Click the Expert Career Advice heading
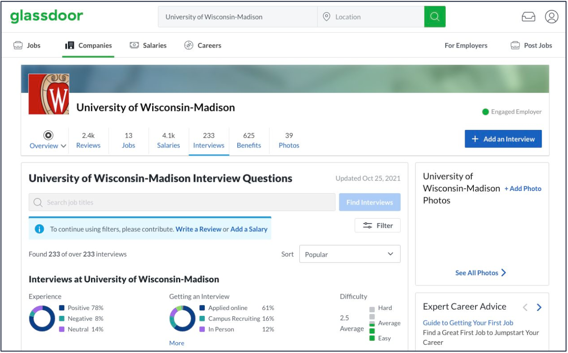 (x=465, y=306)
